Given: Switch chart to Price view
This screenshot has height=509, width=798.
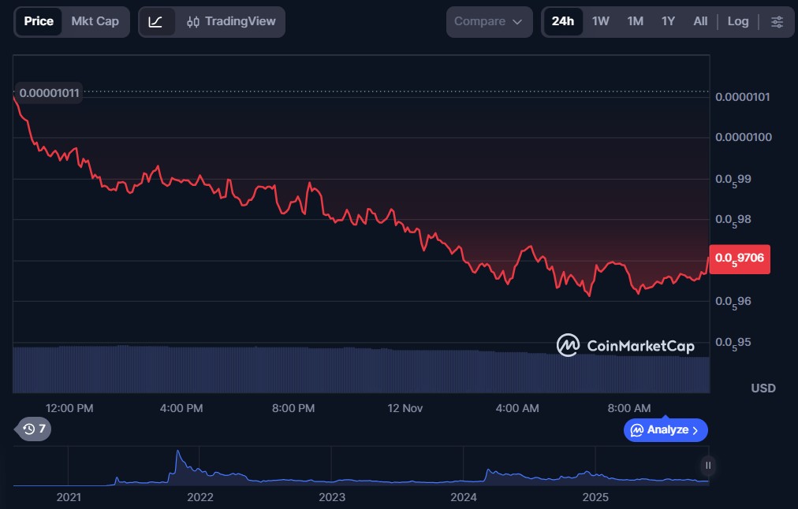Looking at the screenshot, I should [39, 21].
